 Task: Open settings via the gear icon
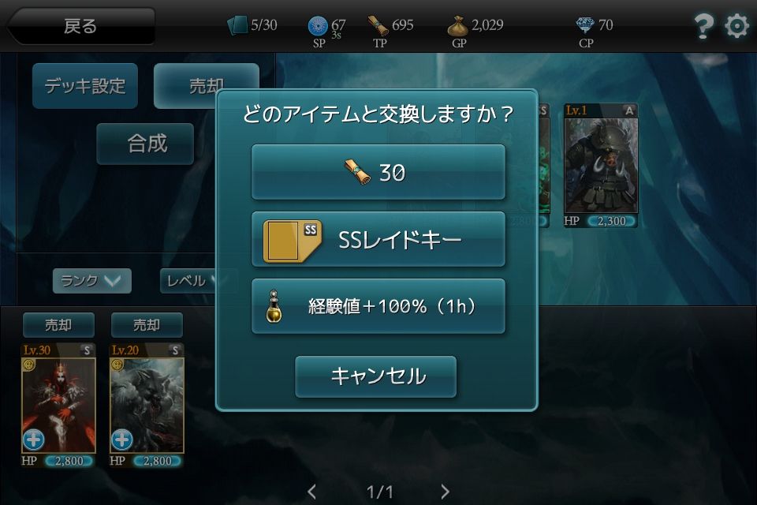(736, 25)
